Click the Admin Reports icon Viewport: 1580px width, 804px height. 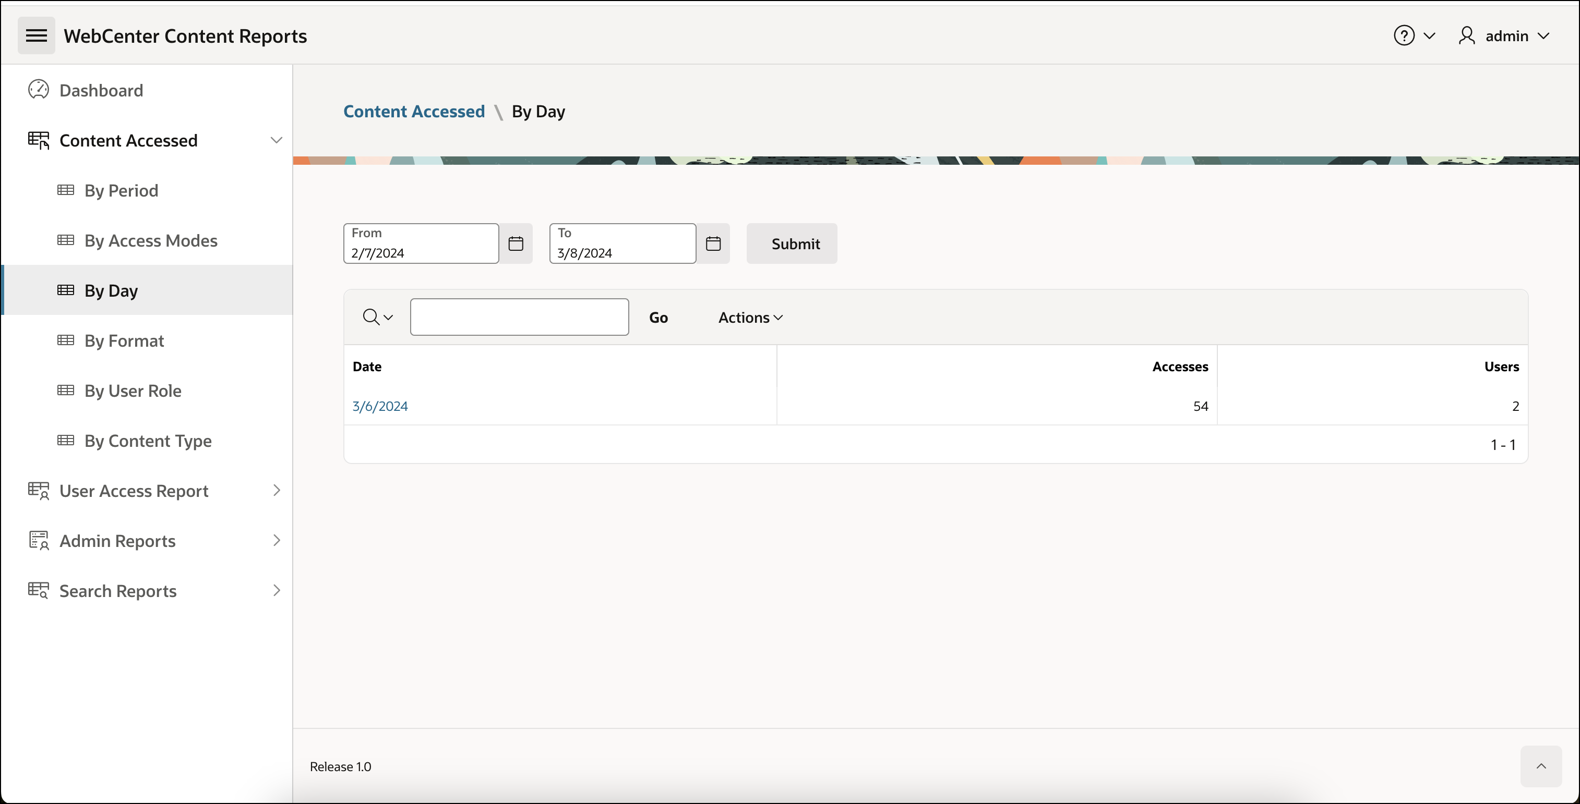[x=39, y=541]
